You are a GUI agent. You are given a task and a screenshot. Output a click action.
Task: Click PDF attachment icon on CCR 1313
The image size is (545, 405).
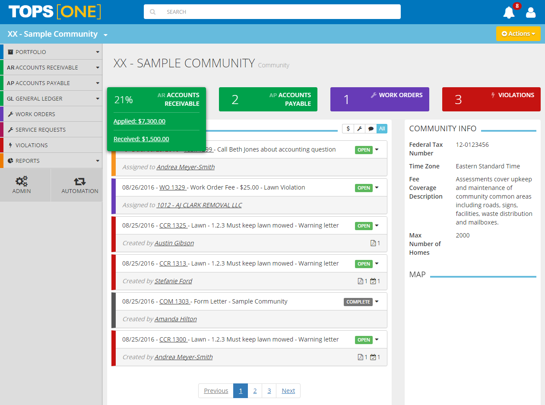point(361,281)
